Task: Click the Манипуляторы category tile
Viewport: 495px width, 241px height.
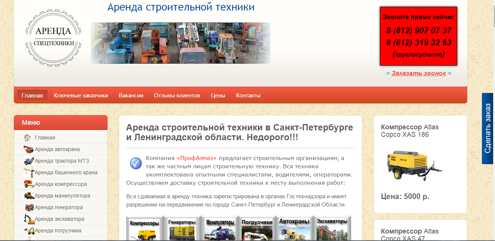Action: click(x=220, y=228)
